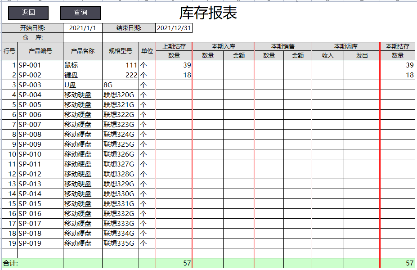417x270 pixels.
Task: Click row number 10 in the 行号 column
Action: [10, 154]
